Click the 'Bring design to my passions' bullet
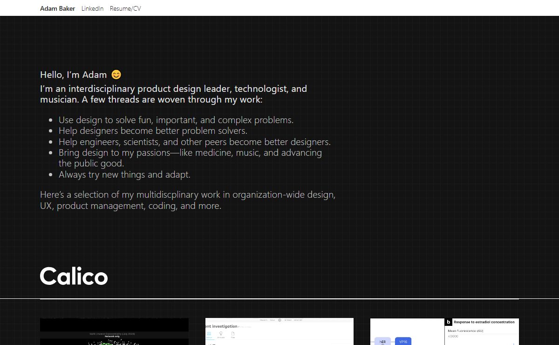 coord(190,158)
